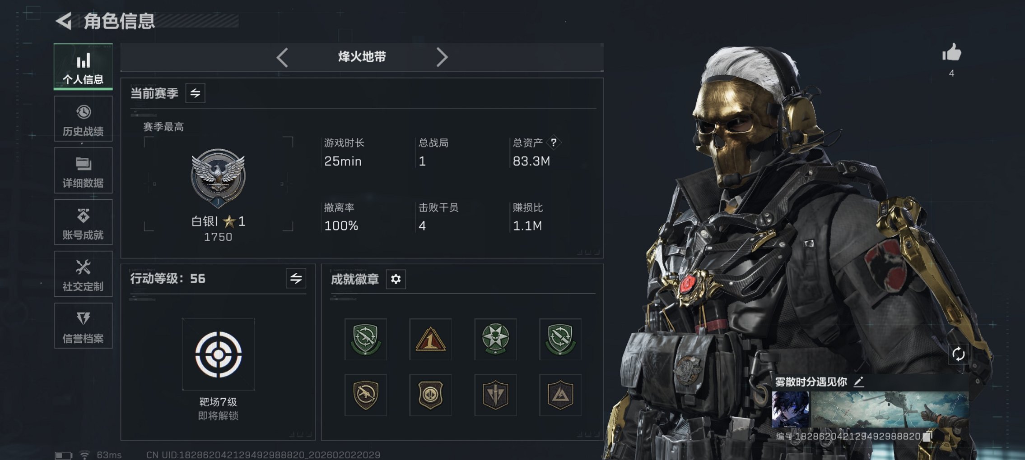Viewport: 1025px width, 460px height.
Task: Click the 总资产 question mark help icon
Action: (554, 143)
